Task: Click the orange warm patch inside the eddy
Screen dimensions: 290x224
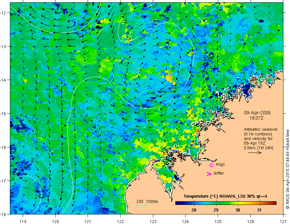Action: pos(169,77)
